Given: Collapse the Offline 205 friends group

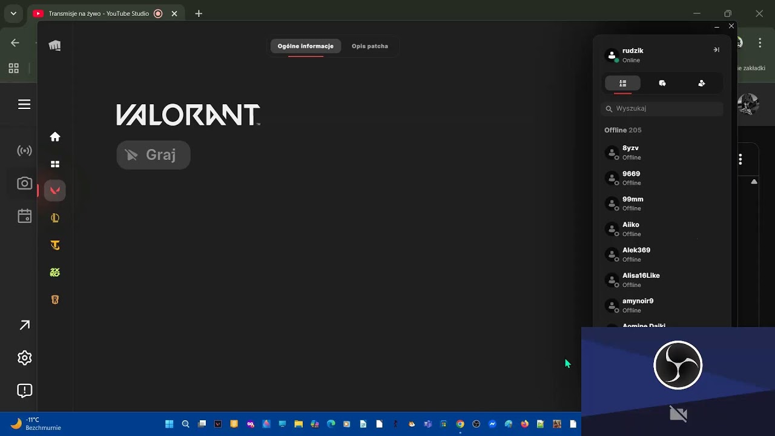Looking at the screenshot, I should pyautogui.click(x=622, y=130).
